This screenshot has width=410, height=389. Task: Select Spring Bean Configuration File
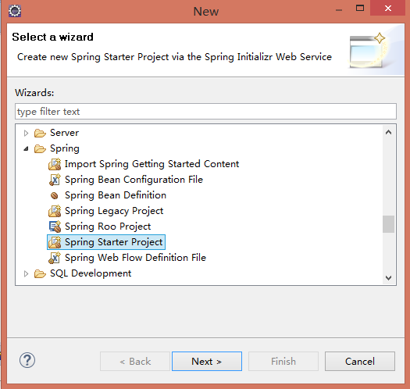[x=134, y=180]
